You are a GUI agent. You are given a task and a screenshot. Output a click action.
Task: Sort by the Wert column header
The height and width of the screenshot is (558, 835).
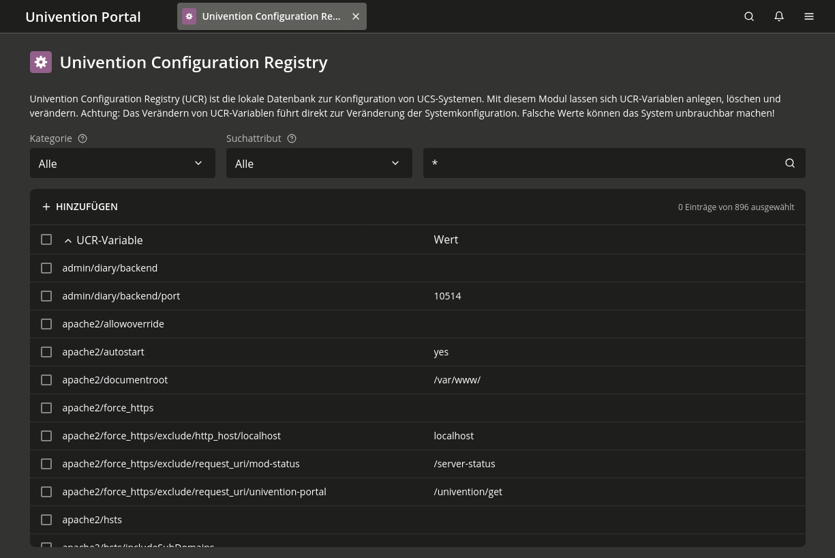pos(446,239)
